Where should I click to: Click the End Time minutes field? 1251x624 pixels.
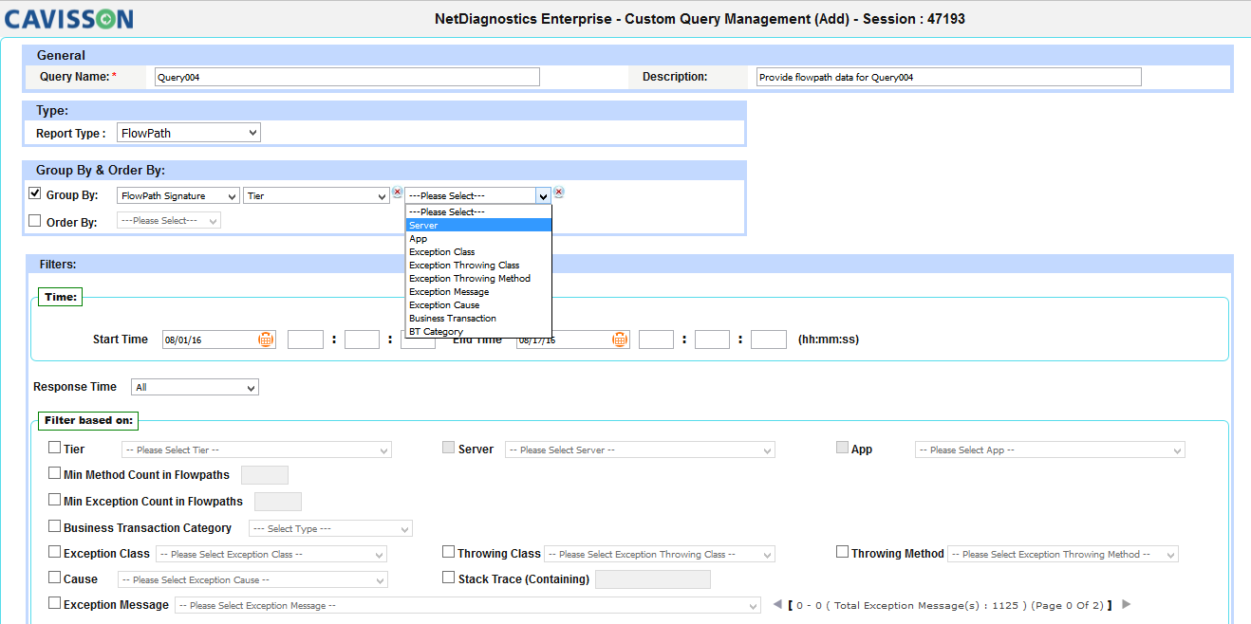(713, 340)
